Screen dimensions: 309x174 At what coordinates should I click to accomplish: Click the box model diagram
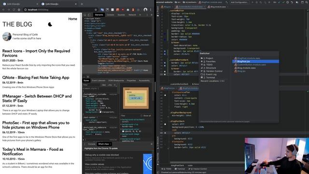(136, 98)
